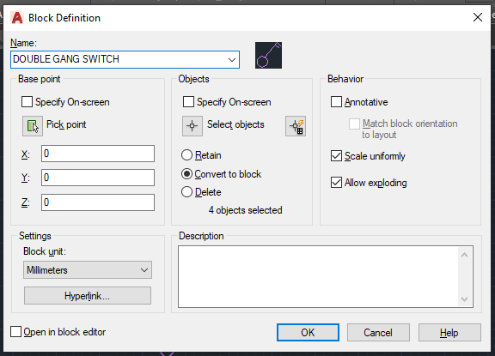This screenshot has width=495, height=356.
Task: Open the Block unit Millimeters dropdown
Action: (88, 270)
